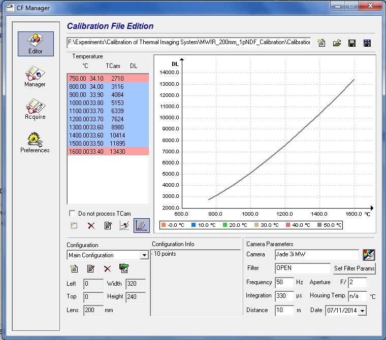Click the open calibration file folder icon
386x340 pixels.
336,43
